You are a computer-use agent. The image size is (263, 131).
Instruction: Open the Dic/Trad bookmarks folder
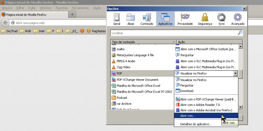point(10,31)
